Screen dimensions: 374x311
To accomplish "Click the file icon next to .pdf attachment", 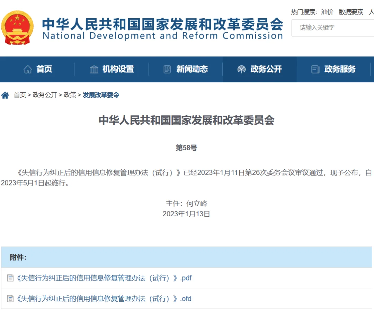I will (x=10, y=278).
